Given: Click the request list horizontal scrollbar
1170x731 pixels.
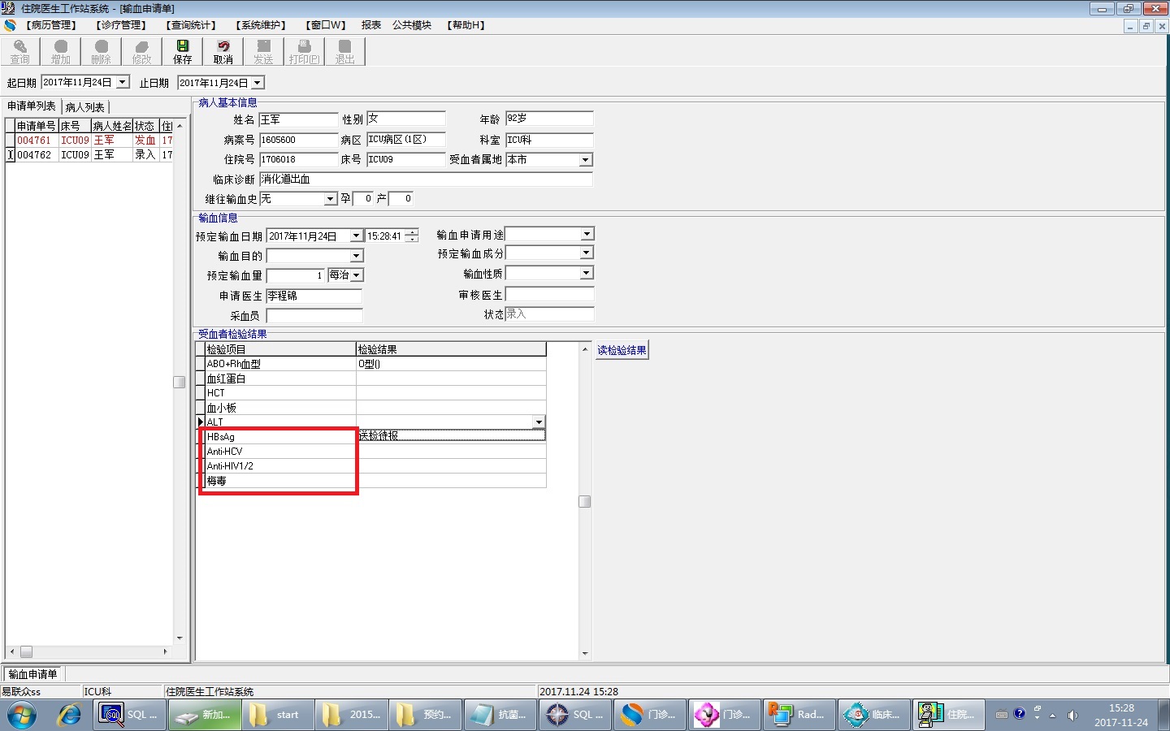Looking at the screenshot, I should coord(89,651).
